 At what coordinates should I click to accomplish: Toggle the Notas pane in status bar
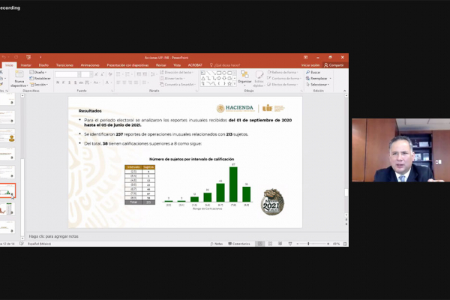[217, 244]
